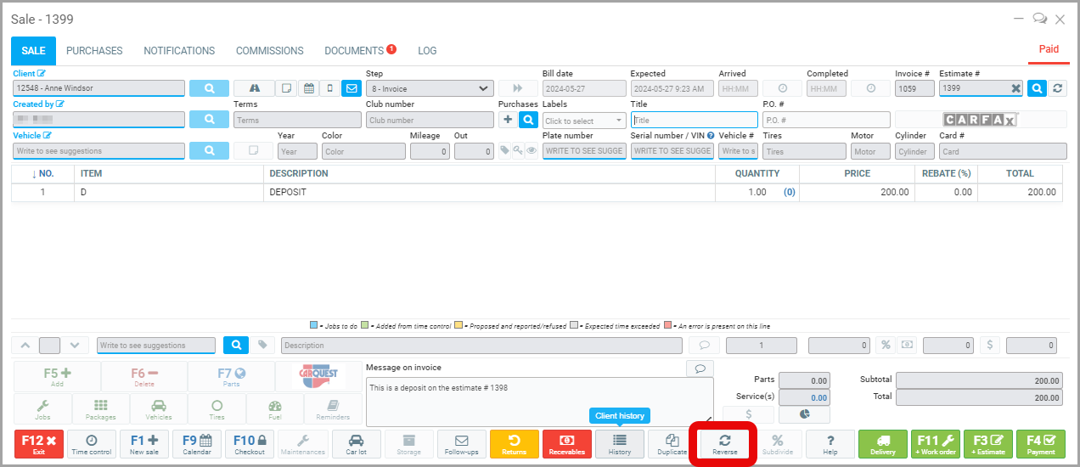Open the Labels dropdown
Screen dimensions: 1080x467
583,121
